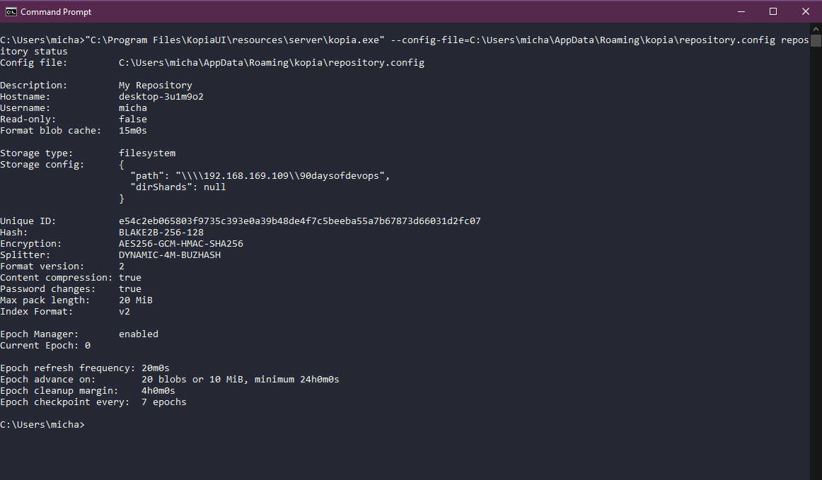Click the Command Prompt system menu icon
The image size is (822, 480).
pos(11,11)
